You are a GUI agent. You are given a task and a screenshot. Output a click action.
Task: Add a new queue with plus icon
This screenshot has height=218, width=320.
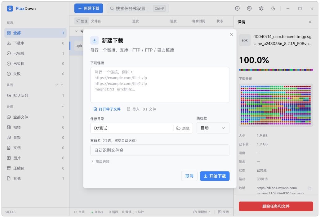tap(62, 85)
